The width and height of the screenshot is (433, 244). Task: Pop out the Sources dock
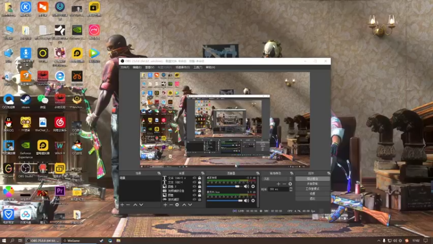(202, 173)
